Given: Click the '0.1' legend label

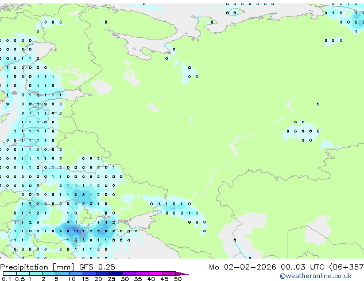Looking at the screenshot, I should coord(6,279).
